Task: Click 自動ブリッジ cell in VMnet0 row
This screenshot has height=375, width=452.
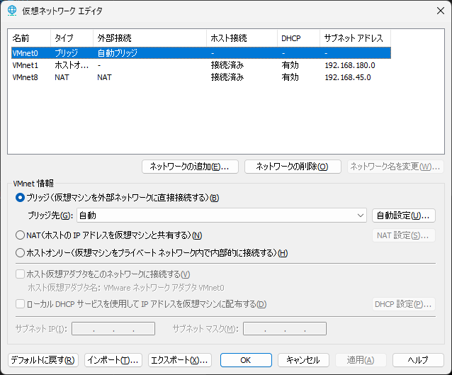Action: [118, 53]
